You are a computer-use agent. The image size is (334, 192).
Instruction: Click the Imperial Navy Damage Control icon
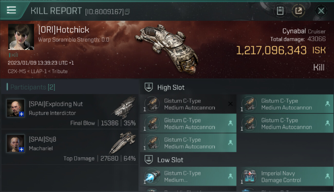pyautogui.click(x=249, y=177)
